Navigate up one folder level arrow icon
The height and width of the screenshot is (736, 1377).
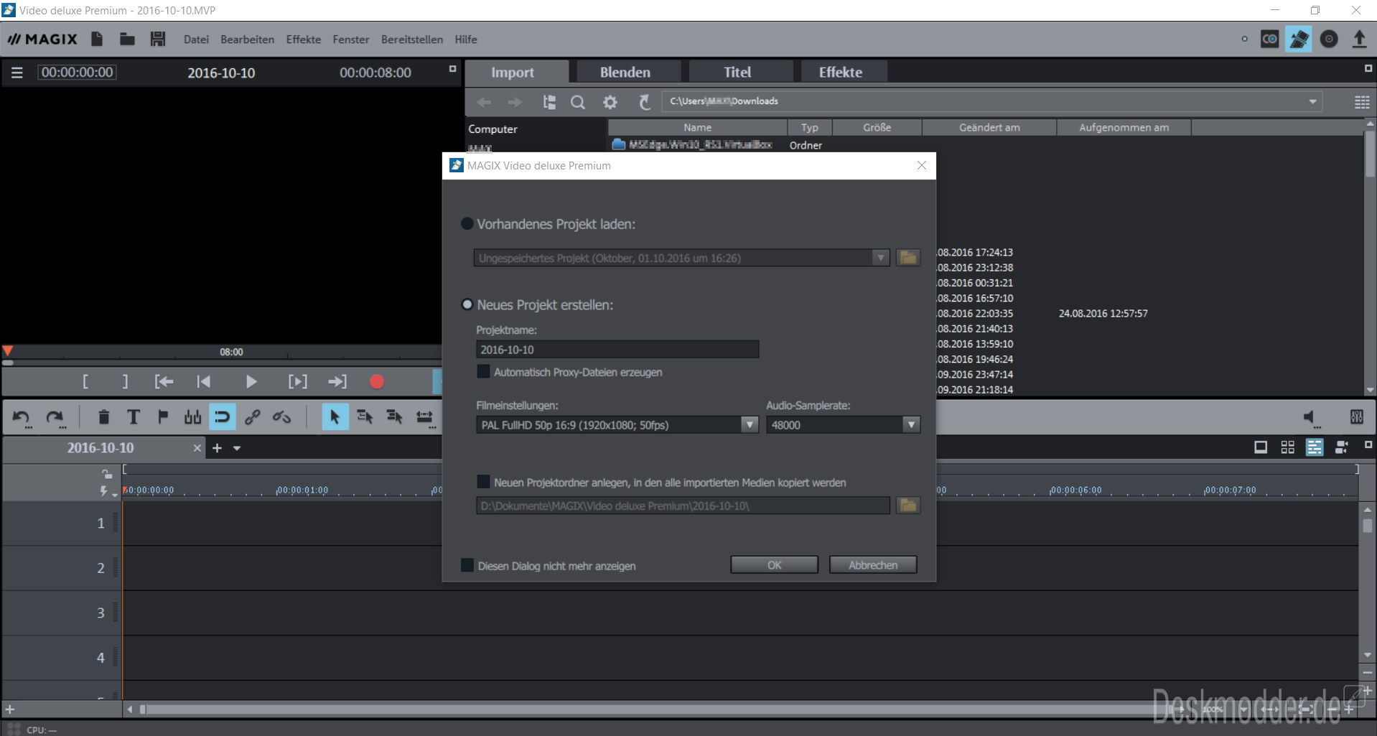point(644,102)
